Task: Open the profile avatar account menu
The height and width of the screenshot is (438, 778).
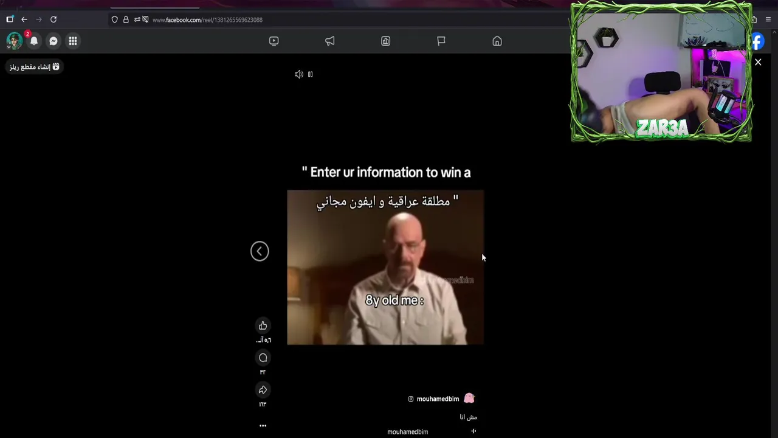Action: [14, 41]
